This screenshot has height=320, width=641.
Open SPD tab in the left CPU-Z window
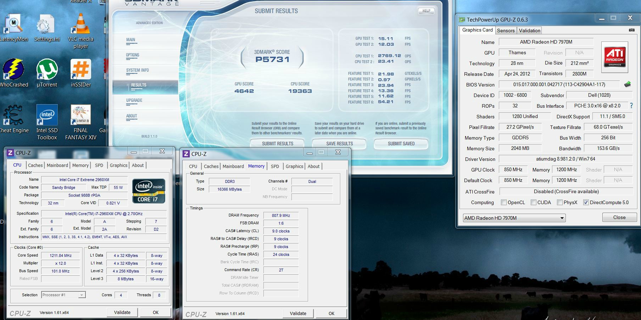(x=99, y=165)
